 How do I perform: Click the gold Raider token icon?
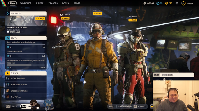(x=166, y=3)
